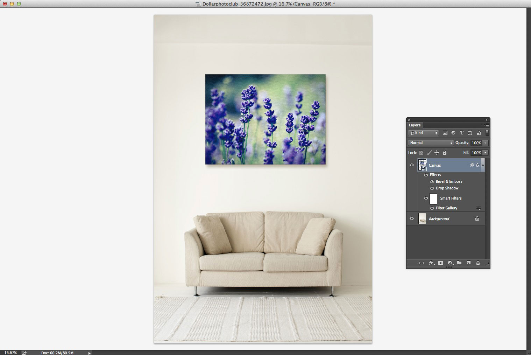Select the Smart Filters mask thumbnail
Image resolution: width=531 pixels, height=355 pixels.
pyautogui.click(x=433, y=199)
